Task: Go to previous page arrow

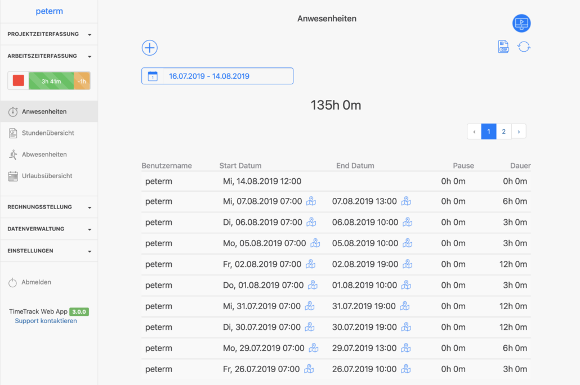Action: point(474,132)
